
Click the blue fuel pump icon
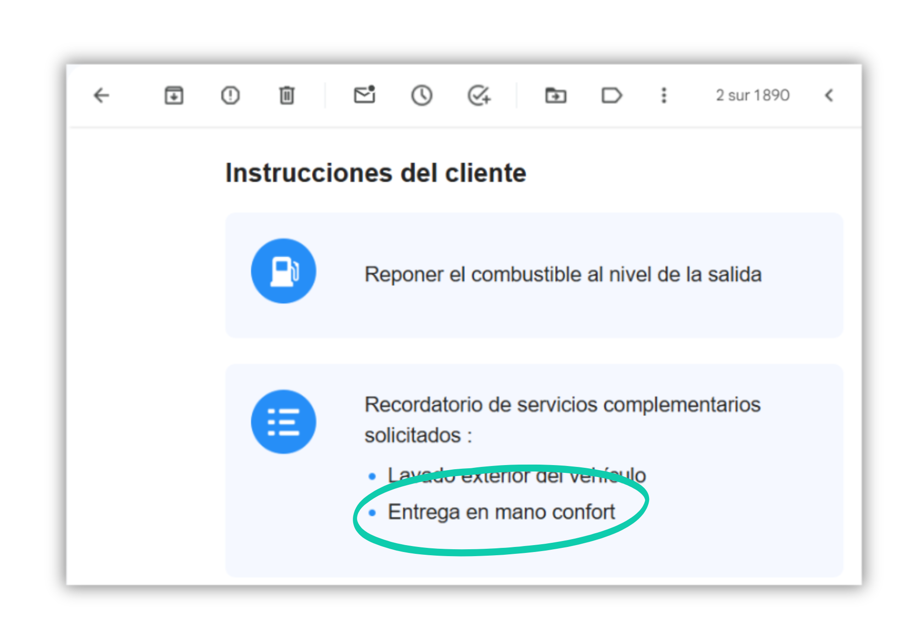pos(283,271)
